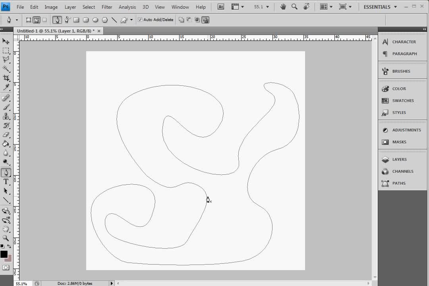429x286 pixels.
Task: Click the Rotate View tool in app bar
Action: coord(306,7)
